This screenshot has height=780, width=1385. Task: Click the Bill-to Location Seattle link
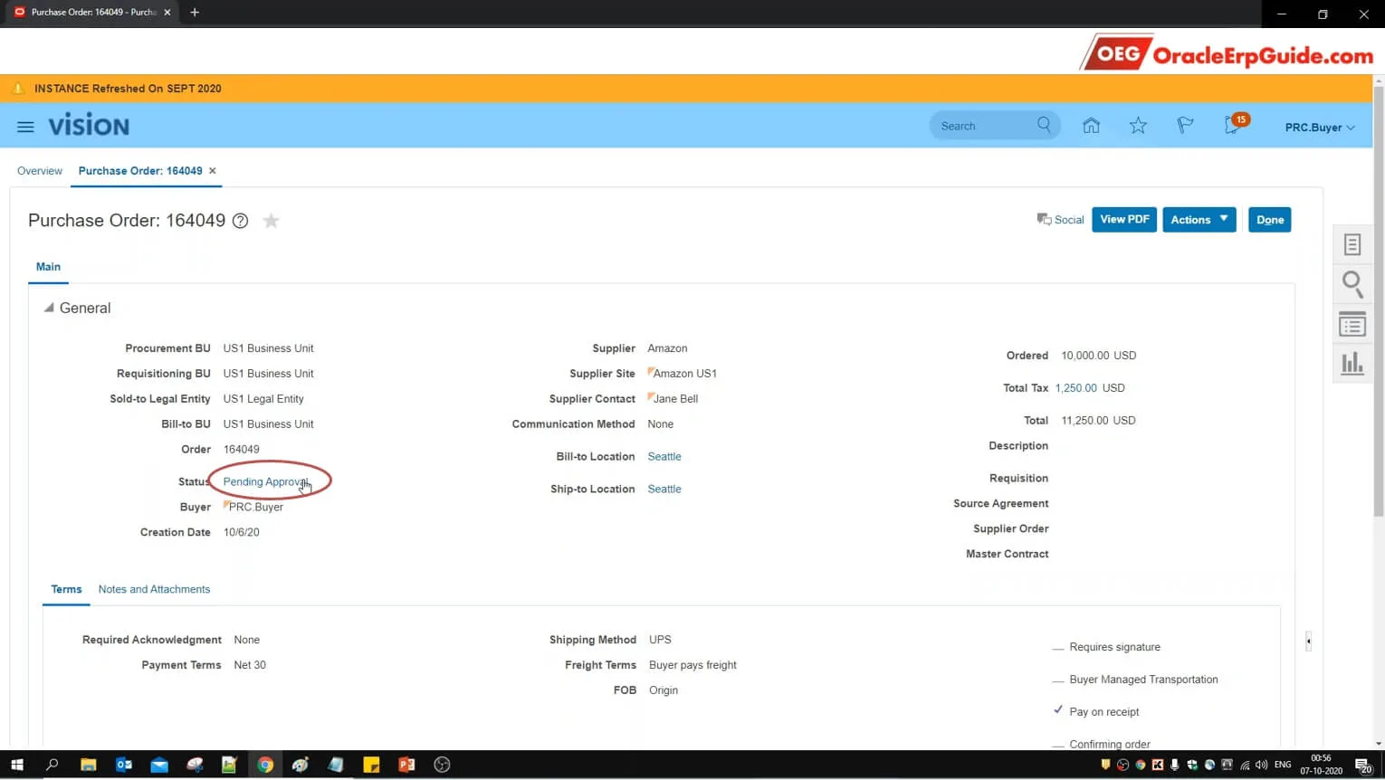[664, 457]
